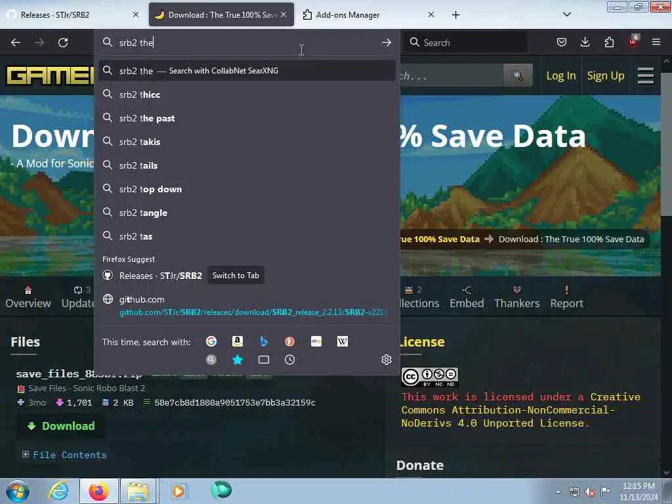Open the extensions puzzle icon
The image size is (672, 504).
point(609,42)
